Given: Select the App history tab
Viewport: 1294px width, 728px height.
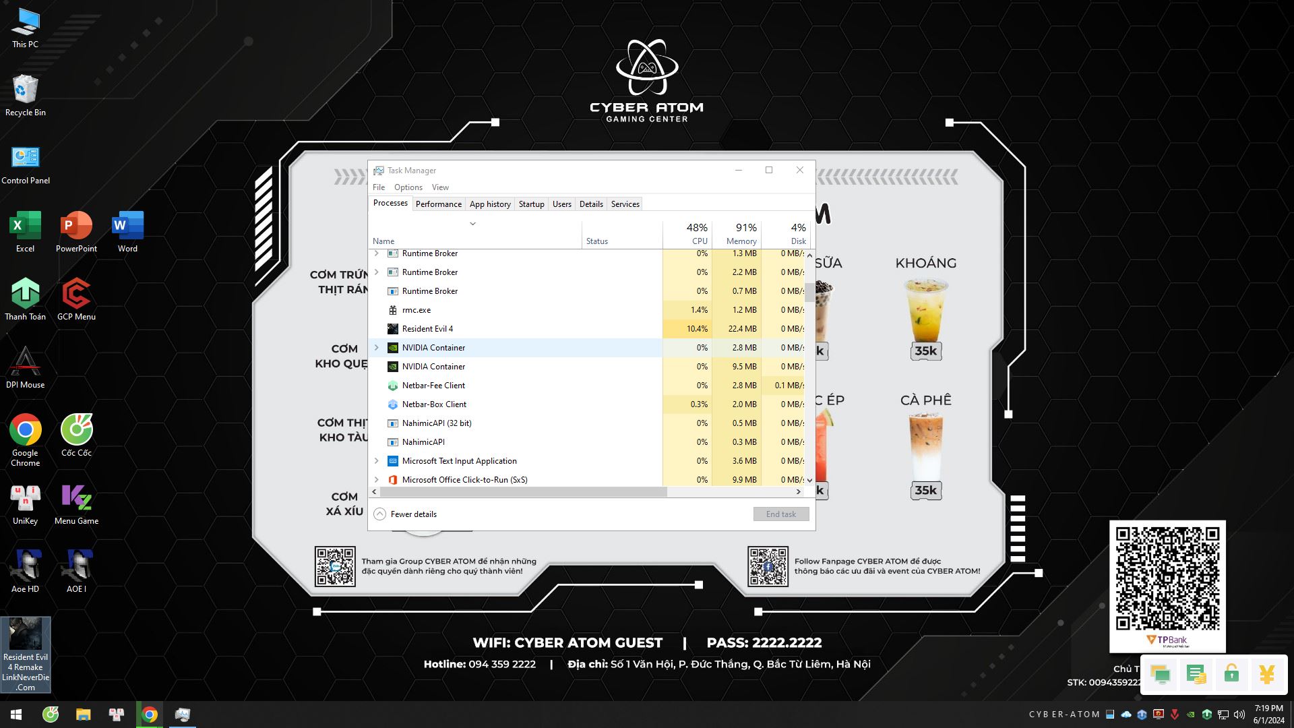Looking at the screenshot, I should (489, 204).
